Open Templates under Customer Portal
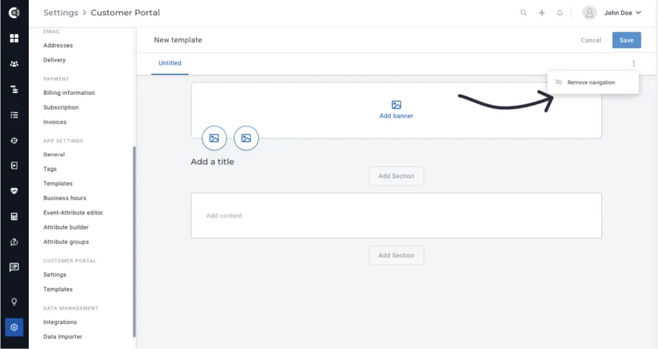Image resolution: width=658 pixels, height=349 pixels. click(x=58, y=289)
